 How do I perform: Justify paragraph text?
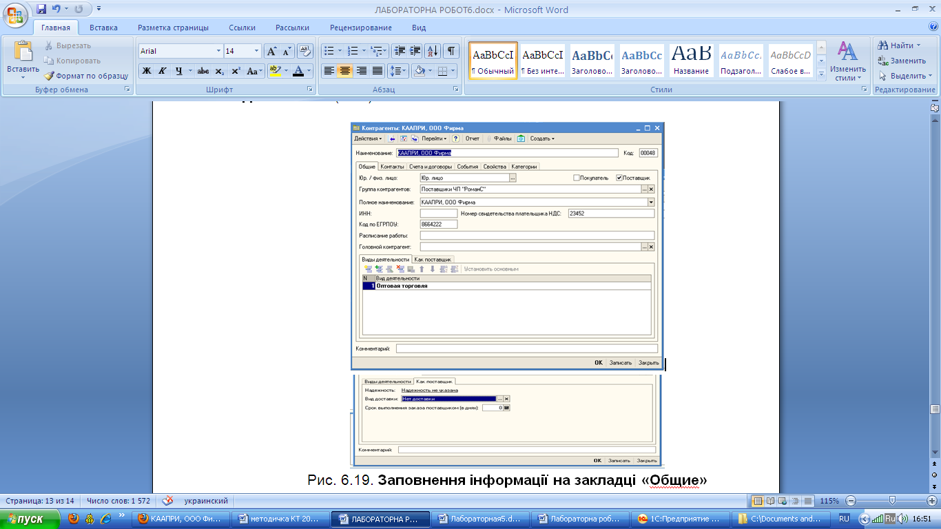tap(377, 71)
